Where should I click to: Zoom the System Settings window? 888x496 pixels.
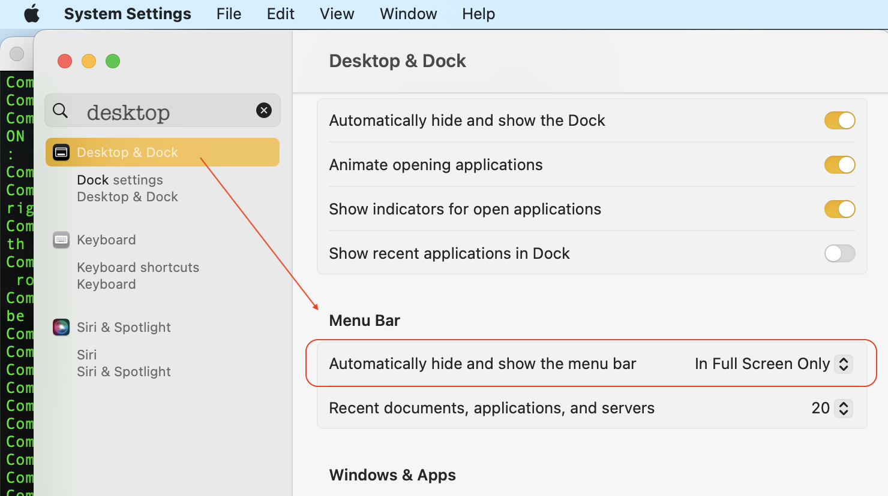click(113, 61)
